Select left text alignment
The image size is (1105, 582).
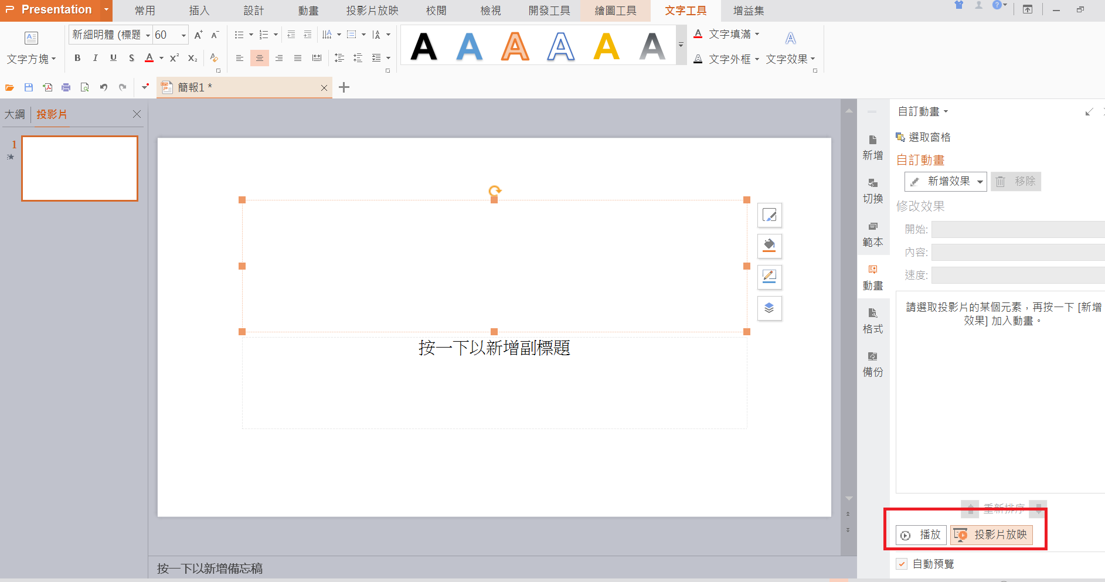click(x=240, y=58)
